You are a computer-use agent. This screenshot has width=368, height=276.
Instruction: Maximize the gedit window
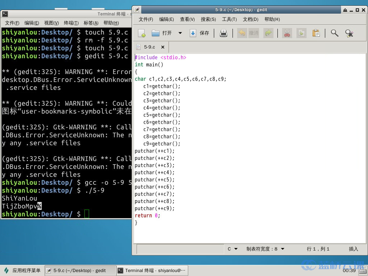click(x=357, y=10)
